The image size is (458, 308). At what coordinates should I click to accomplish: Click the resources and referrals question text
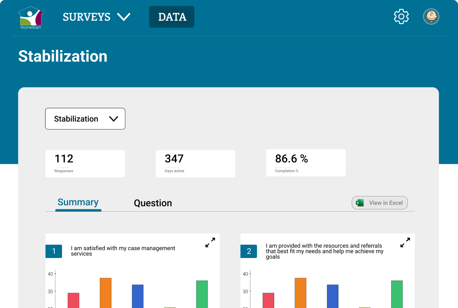pyautogui.click(x=325, y=251)
